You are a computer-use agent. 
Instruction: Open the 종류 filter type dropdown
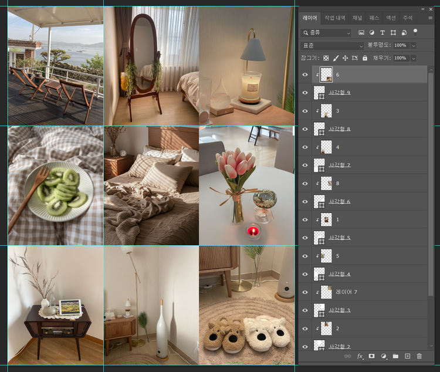(326, 33)
